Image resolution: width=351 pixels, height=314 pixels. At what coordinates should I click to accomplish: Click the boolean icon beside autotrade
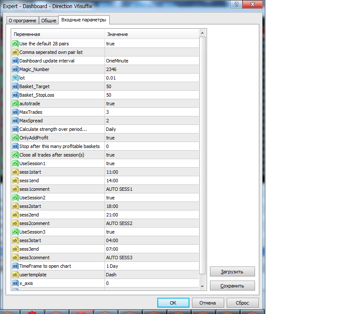[x=15, y=104]
